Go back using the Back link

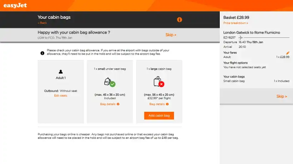point(42,23)
